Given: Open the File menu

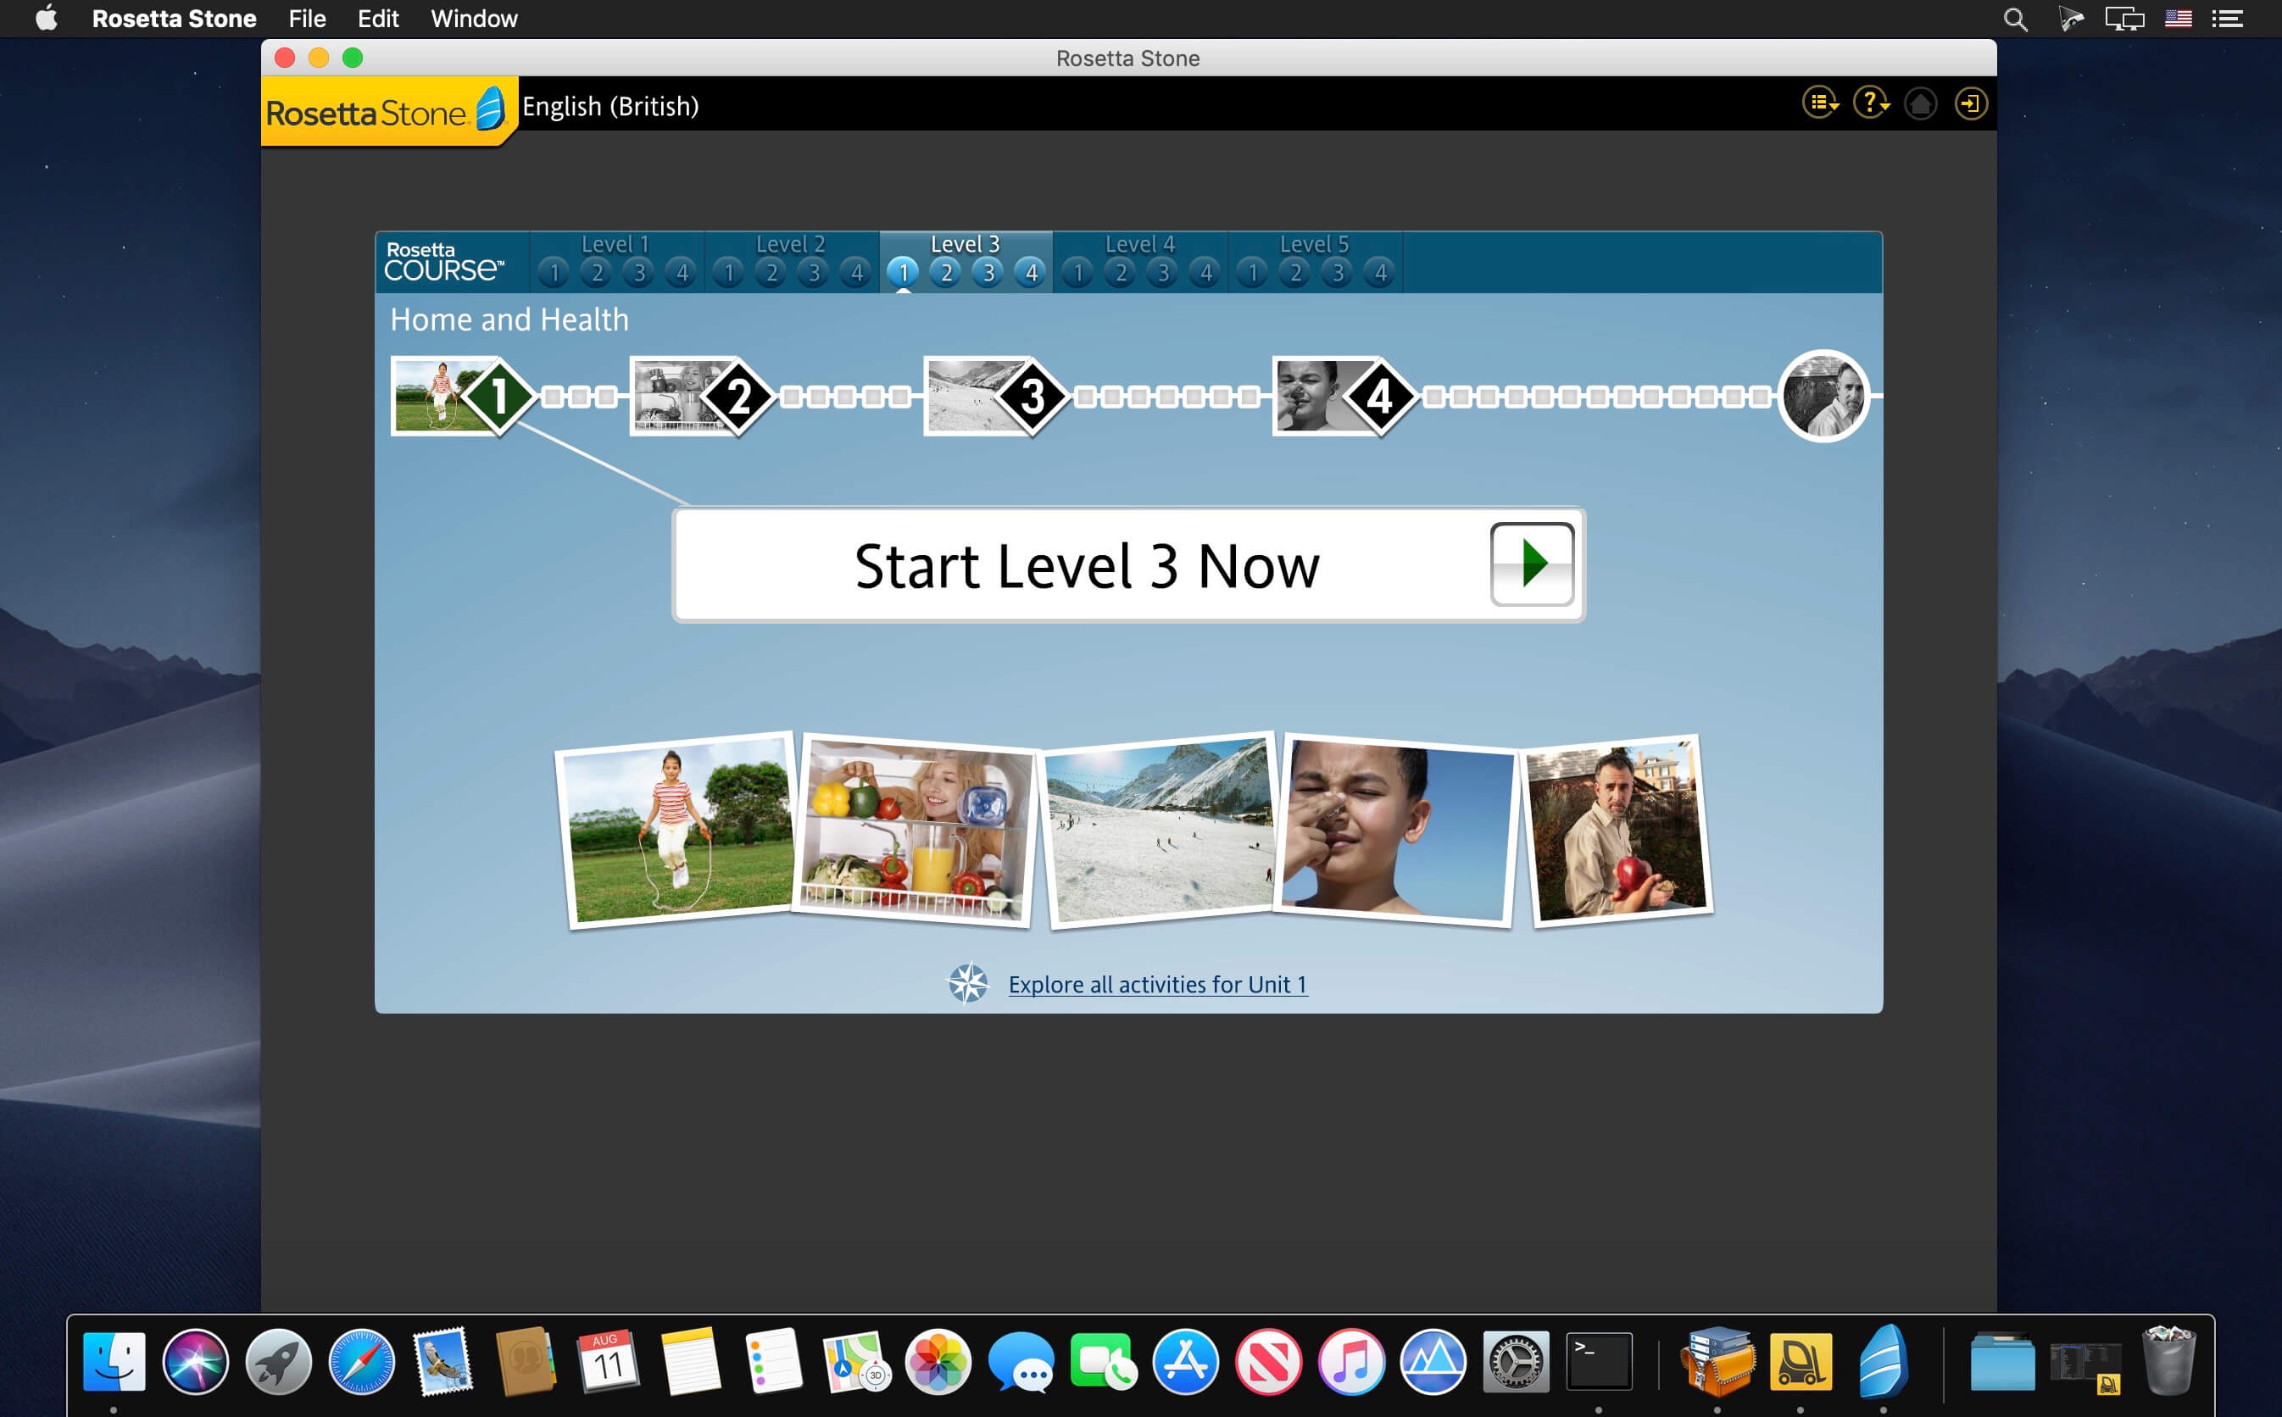Looking at the screenshot, I should (307, 19).
